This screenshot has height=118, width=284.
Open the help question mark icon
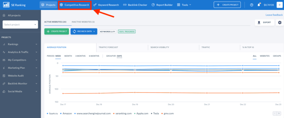point(252,5)
